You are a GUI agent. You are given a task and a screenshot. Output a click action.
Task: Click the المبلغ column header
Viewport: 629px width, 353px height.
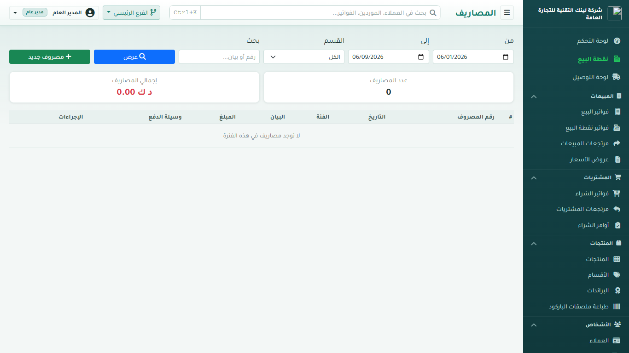[x=227, y=117]
